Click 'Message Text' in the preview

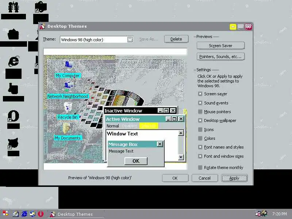pos(121,151)
